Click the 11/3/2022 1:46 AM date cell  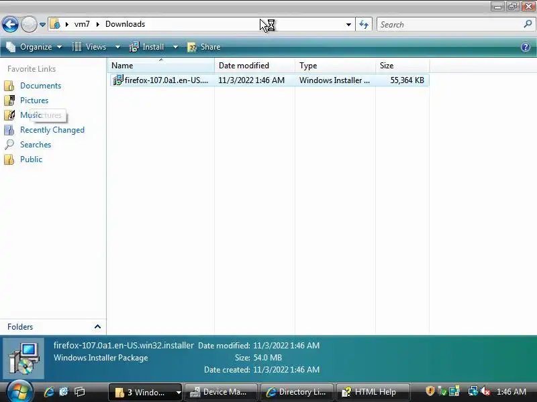(x=251, y=80)
